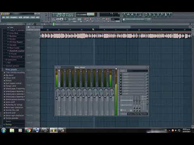
Task: Select the Techno pounder preset
Action: [12, 118]
